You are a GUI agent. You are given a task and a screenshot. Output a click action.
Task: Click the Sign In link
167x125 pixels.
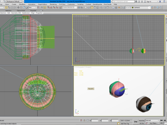(x=149, y=1)
